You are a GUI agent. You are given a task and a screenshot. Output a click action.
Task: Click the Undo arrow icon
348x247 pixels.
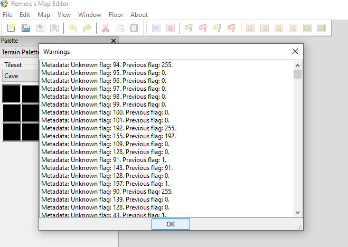73,28
